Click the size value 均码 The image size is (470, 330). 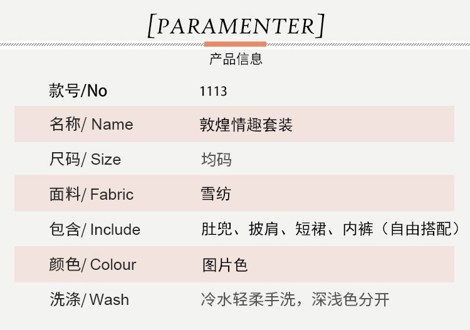[216, 159]
